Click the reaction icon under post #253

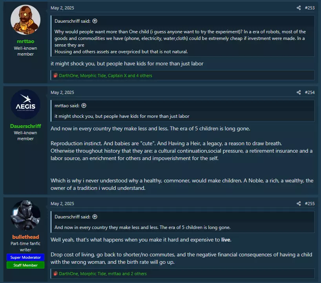pos(55,75)
